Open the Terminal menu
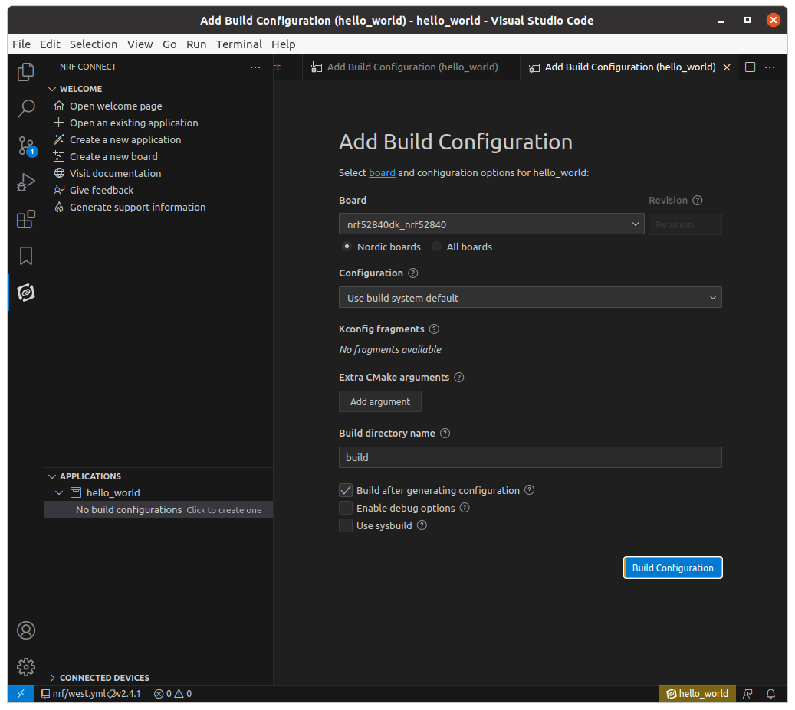Screen dimensions: 795x710 (238, 44)
